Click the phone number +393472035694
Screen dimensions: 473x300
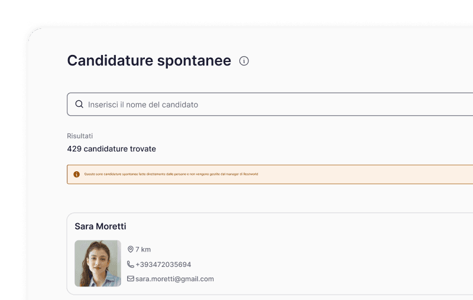pyautogui.click(x=163, y=265)
